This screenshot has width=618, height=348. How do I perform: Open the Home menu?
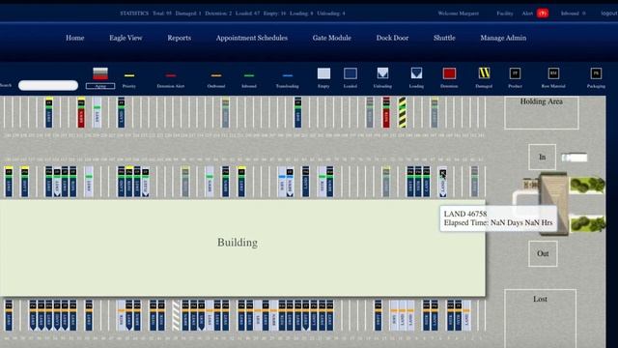75,38
